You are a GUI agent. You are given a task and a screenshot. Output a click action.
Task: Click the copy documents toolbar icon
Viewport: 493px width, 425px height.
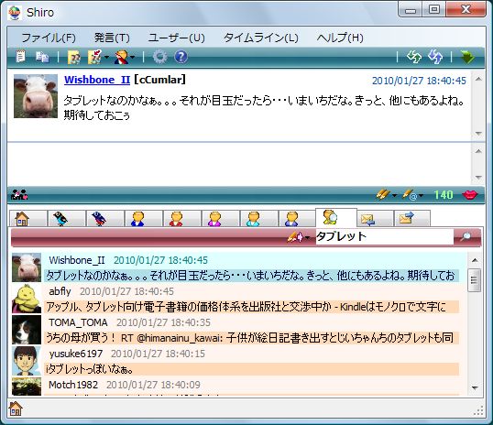42,57
